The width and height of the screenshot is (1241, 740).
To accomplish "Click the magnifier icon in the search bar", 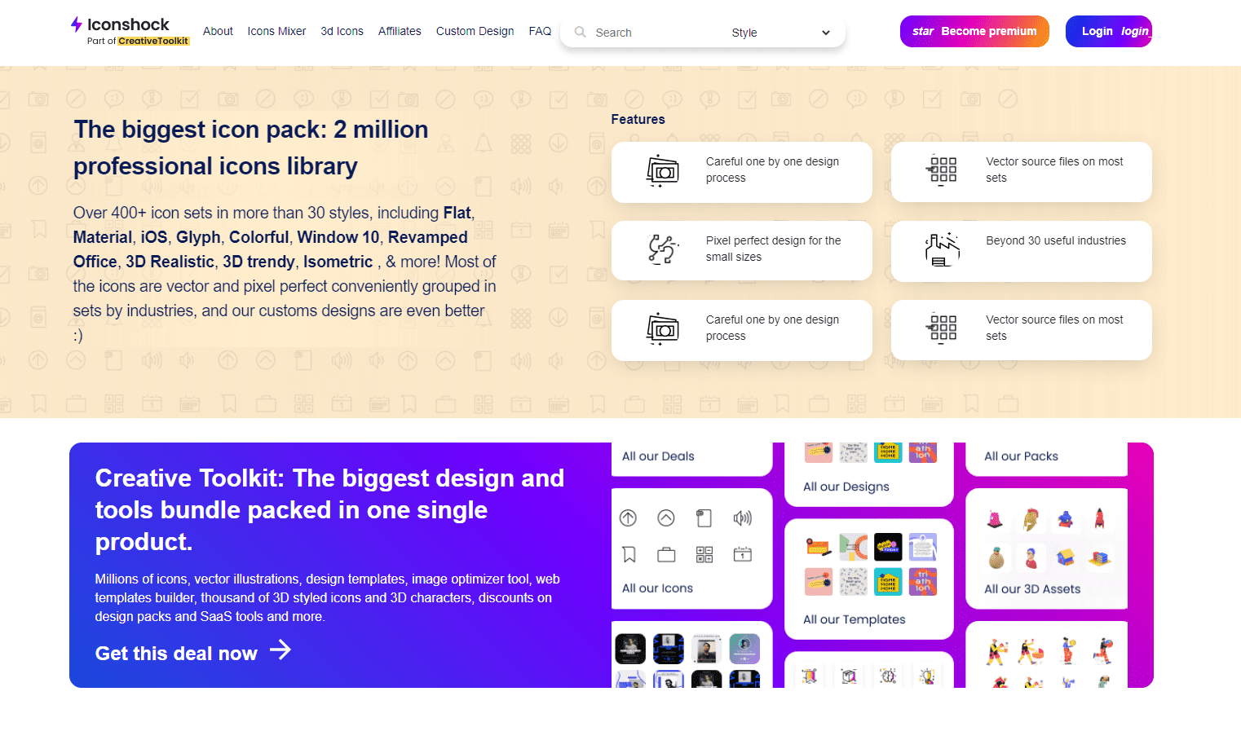I will coord(581,32).
